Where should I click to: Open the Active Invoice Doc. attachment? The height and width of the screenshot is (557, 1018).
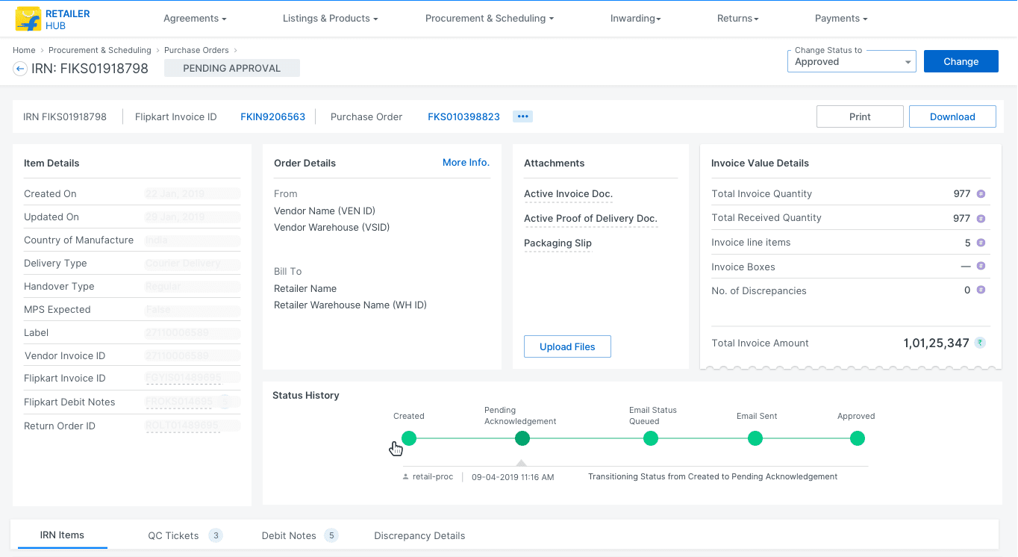coord(568,194)
